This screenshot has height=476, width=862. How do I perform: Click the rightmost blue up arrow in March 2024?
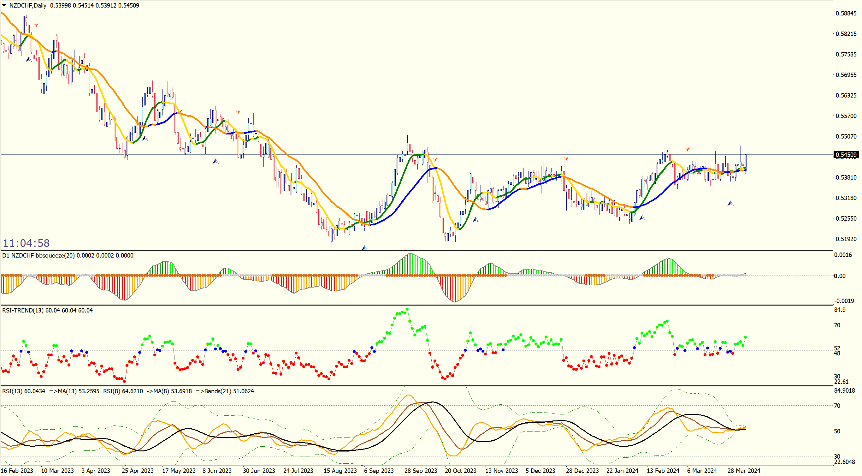coord(730,203)
